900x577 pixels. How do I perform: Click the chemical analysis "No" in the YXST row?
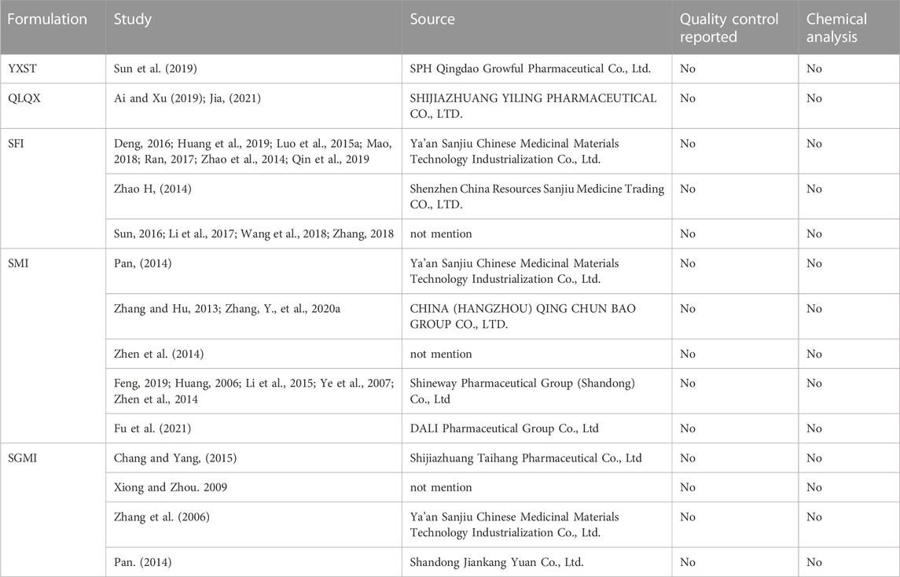tap(814, 68)
